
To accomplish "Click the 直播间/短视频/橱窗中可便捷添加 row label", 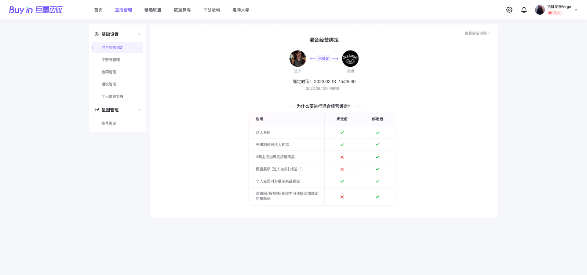I will click(x=287, y=196).
